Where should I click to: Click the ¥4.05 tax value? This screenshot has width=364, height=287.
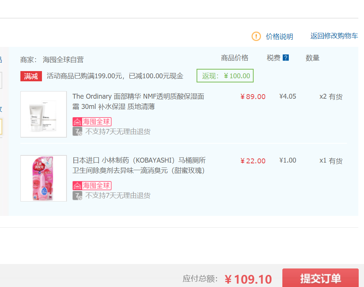click(x=288, y=96)
